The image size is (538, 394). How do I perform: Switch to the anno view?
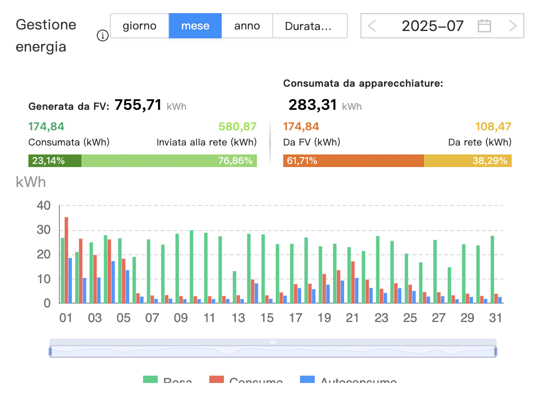pyautogui.click(x=247, y=26)
